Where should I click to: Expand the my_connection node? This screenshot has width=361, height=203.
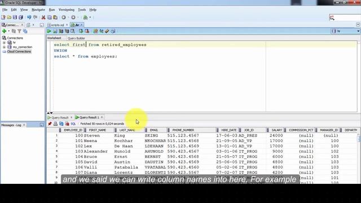tap(4, 47)
